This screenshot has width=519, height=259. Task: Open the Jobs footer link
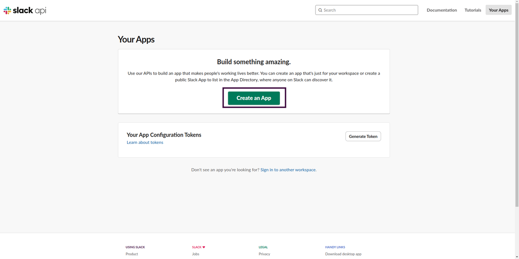[x=195, y=254]
